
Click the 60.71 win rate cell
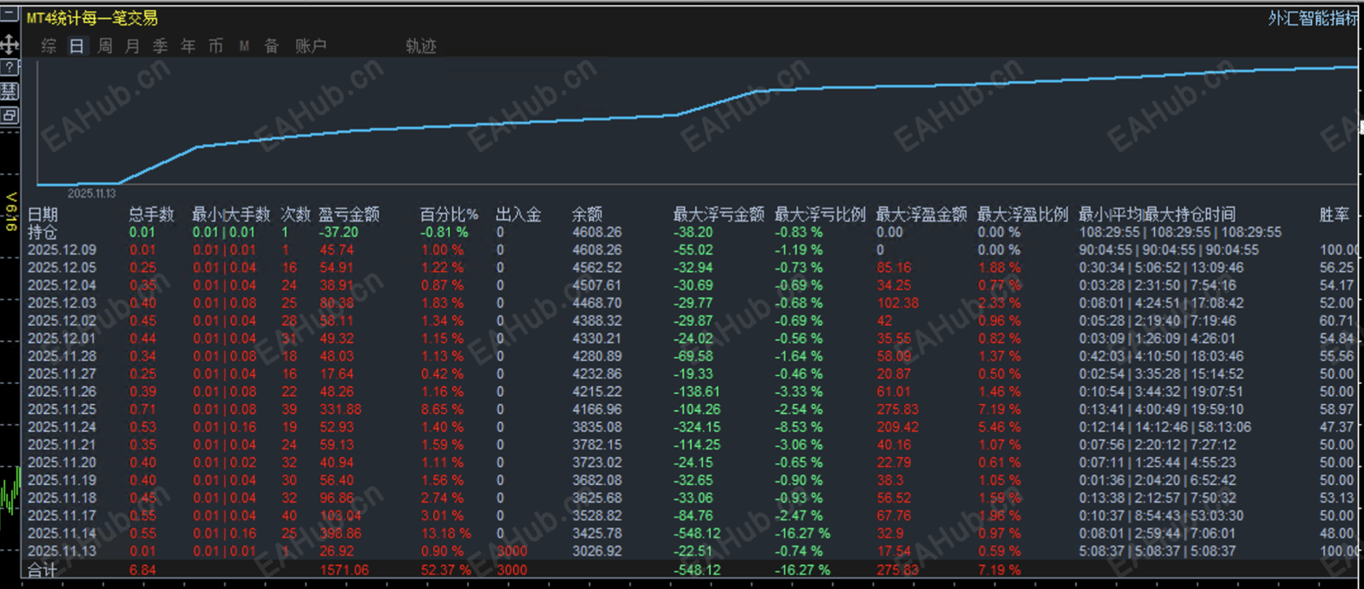point(1337,320)
